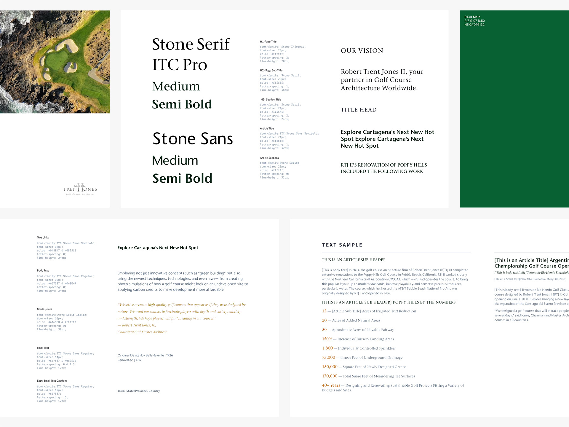Image resolution: width=569 pixels, height=427 pixels.
Task: Click 'THIS IS AN ARTICLE SUB HEADER' text
Action: [x=354, y=260]
